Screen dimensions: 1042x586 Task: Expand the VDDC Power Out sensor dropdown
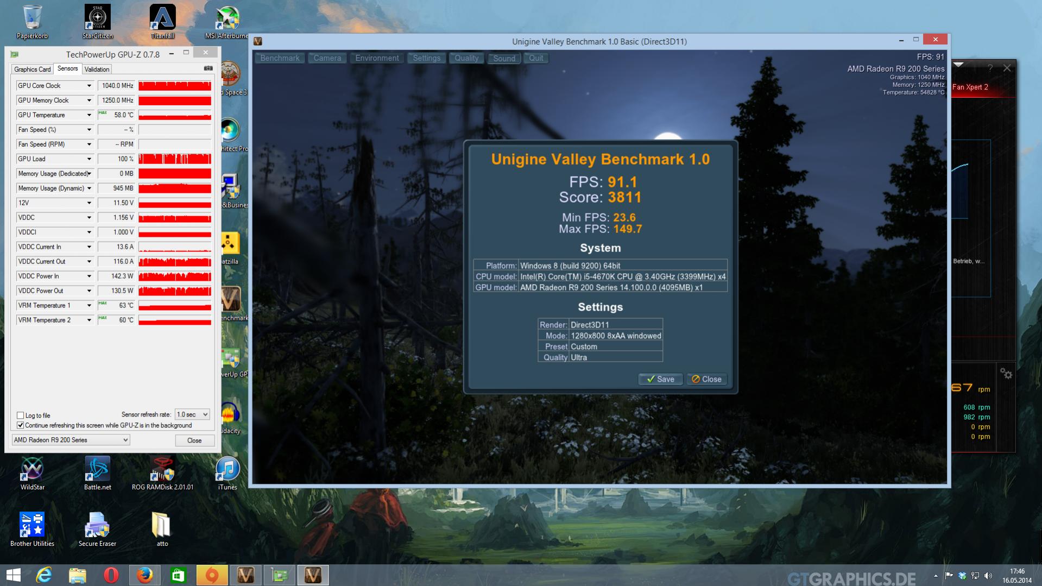(89, 291)
